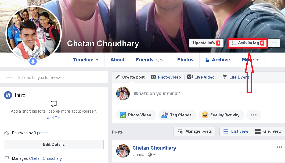Click the Feeling/Activity emoji button
This screenshot has width=285, height=163.
click(221, 115)
